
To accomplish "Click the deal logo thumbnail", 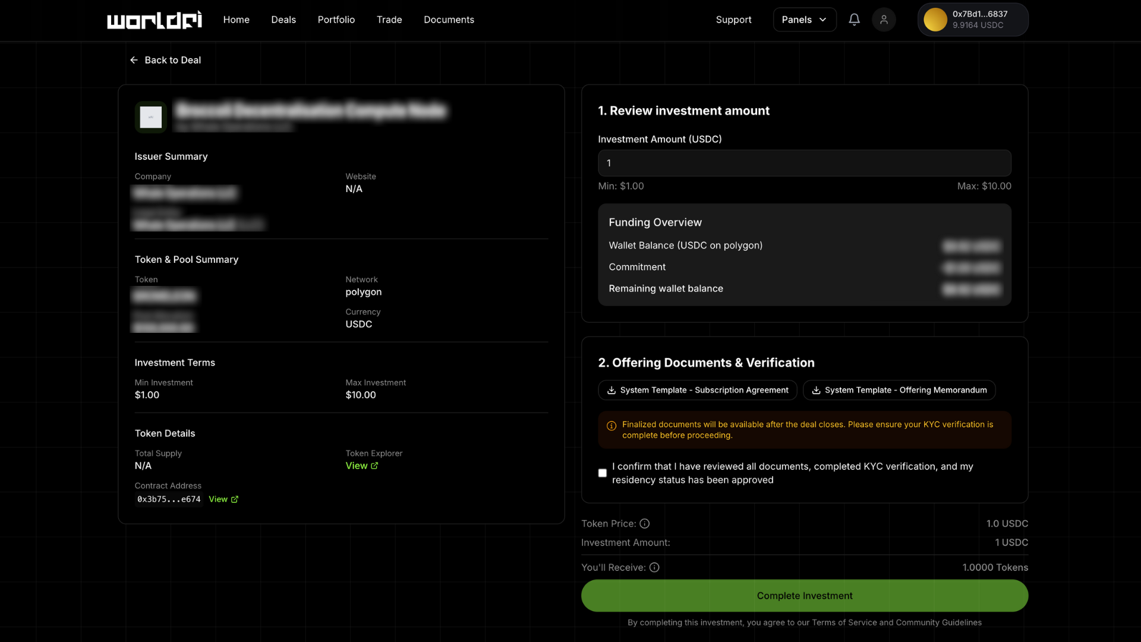I will click(150, 117).
